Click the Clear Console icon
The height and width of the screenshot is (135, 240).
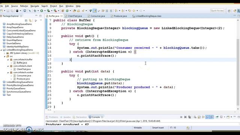[195, 117]
